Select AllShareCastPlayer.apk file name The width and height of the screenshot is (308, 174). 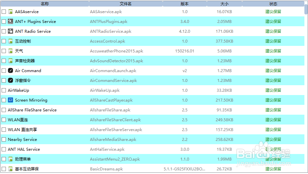pyautogui.click(x=111, y=100)
